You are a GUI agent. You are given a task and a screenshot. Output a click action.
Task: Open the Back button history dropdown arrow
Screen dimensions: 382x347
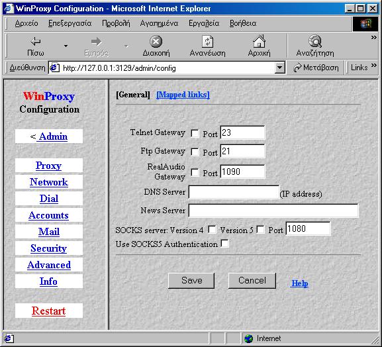66,46
